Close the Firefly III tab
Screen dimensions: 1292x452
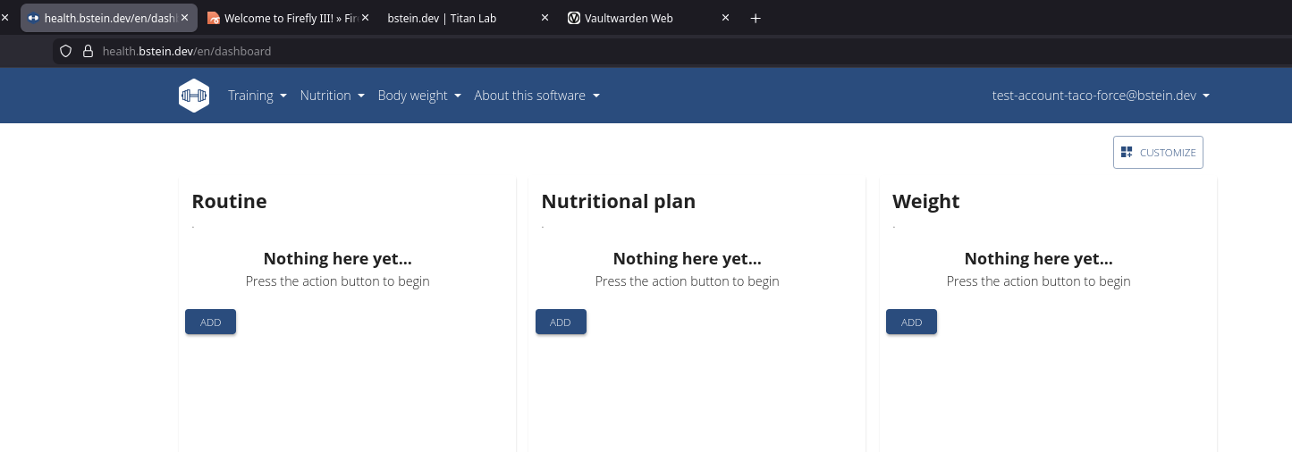coord(365,18)
